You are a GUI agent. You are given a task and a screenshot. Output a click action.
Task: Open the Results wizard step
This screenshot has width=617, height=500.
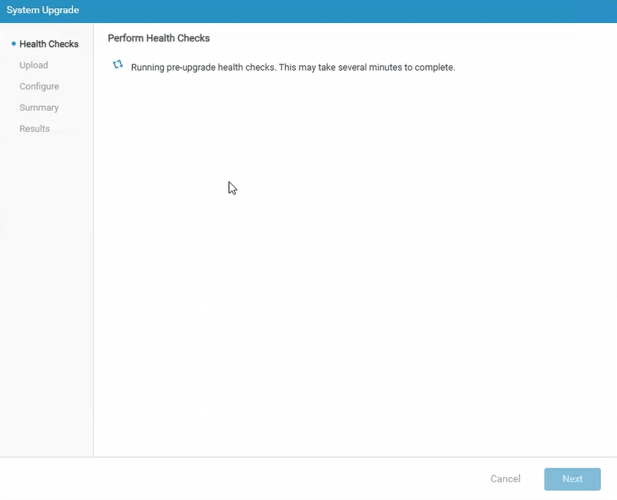tap(35, 129)
